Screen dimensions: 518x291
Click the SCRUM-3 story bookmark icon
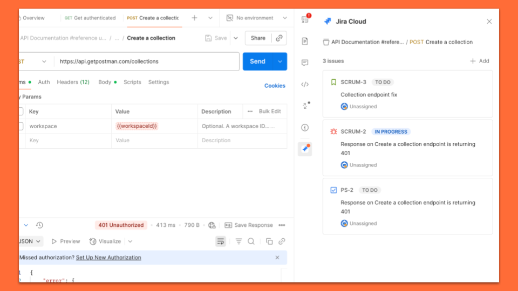click(333, 82)
